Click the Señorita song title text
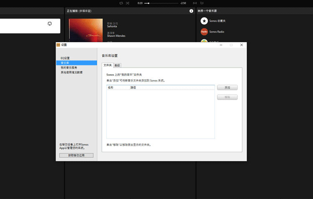The image size is (313, 199). point(112,26)
